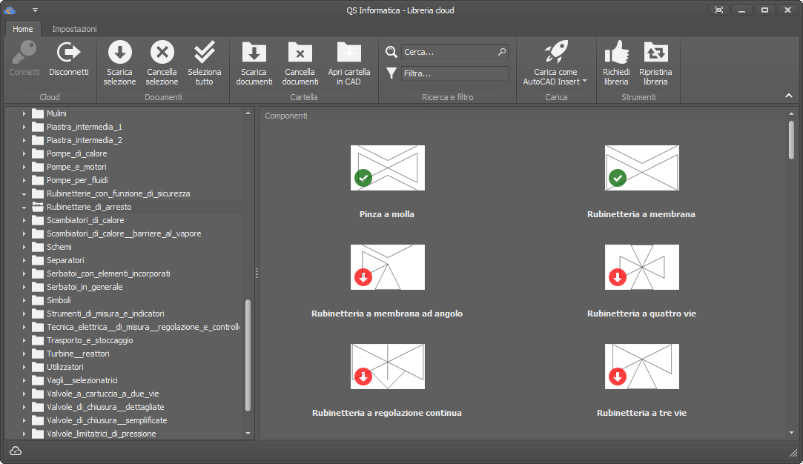
Task: Click in the Filtra filter field
Action: 454,73
